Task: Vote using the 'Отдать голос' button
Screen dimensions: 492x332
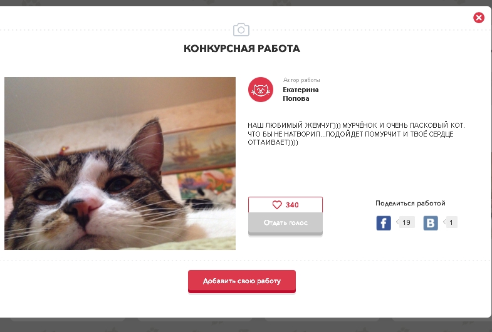Action: 285,224
